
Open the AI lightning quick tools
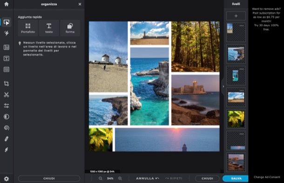7,33
